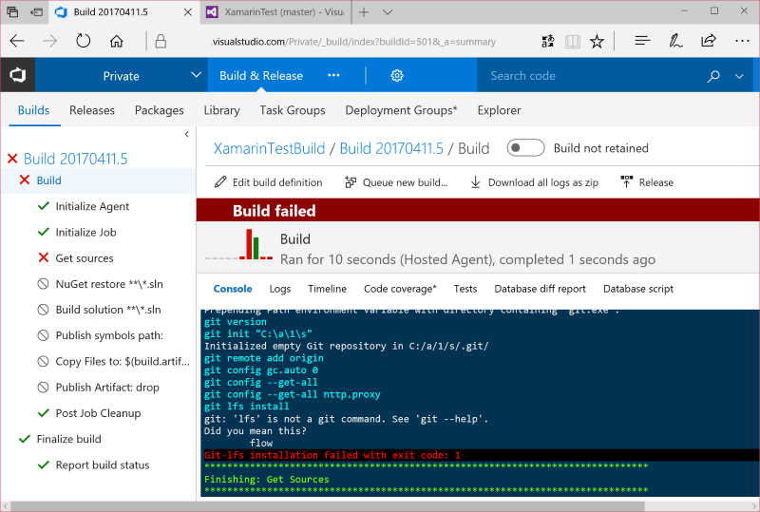This screenshot has height=512, width=760.
Task: Click the share icon in browser
Action: (x=708, y=41)
